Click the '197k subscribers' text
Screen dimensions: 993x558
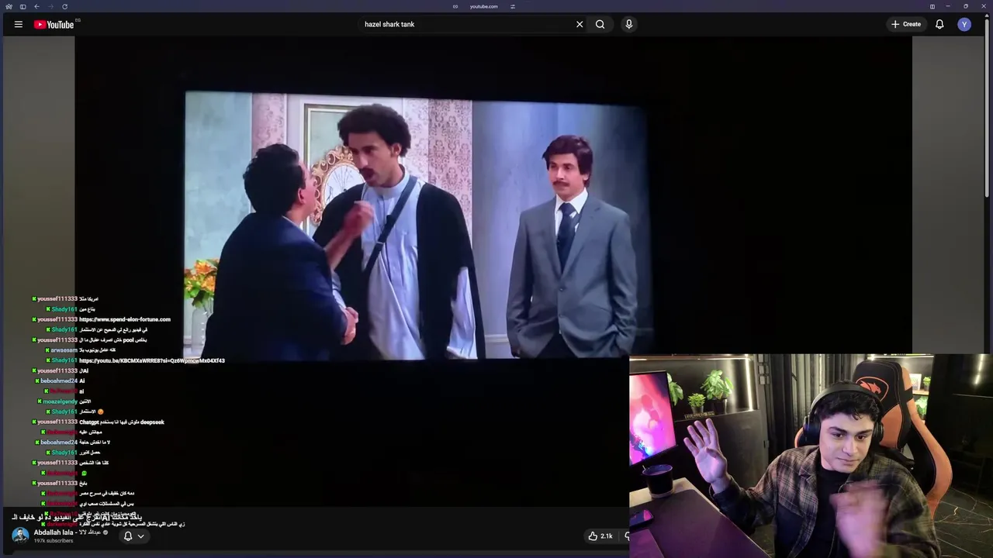click(x=54, y=541)
